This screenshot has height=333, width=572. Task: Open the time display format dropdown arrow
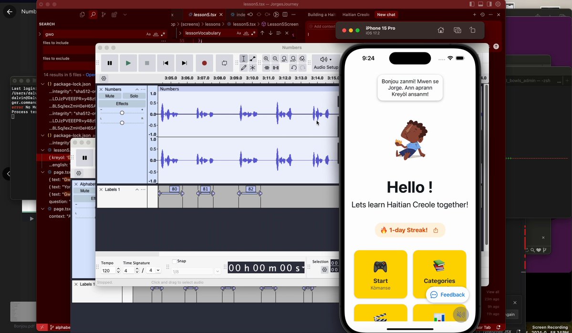303,268
